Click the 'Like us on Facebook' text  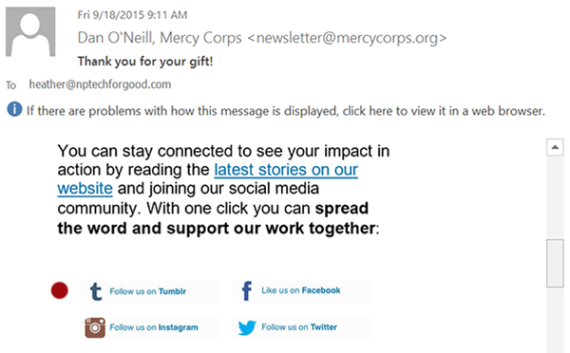coord(301,290)
